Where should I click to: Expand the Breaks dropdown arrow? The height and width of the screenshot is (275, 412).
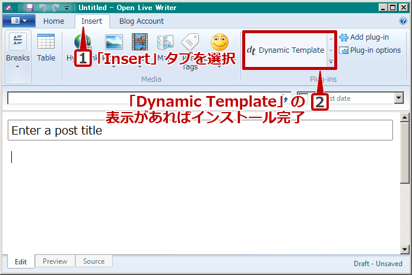click(18, 66)
